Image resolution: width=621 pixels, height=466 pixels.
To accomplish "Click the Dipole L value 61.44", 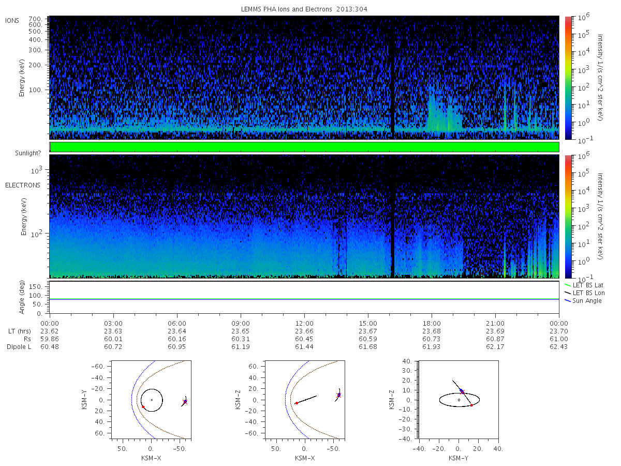I will point(304,346).
